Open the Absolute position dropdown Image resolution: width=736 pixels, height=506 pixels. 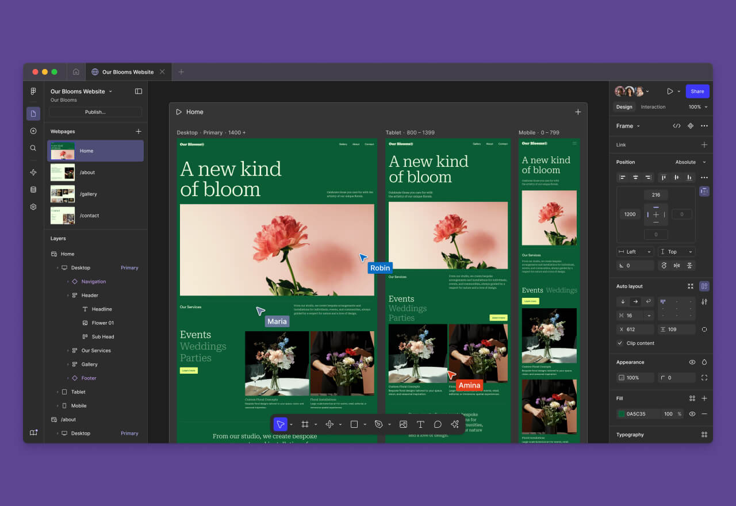coord(690,162)
